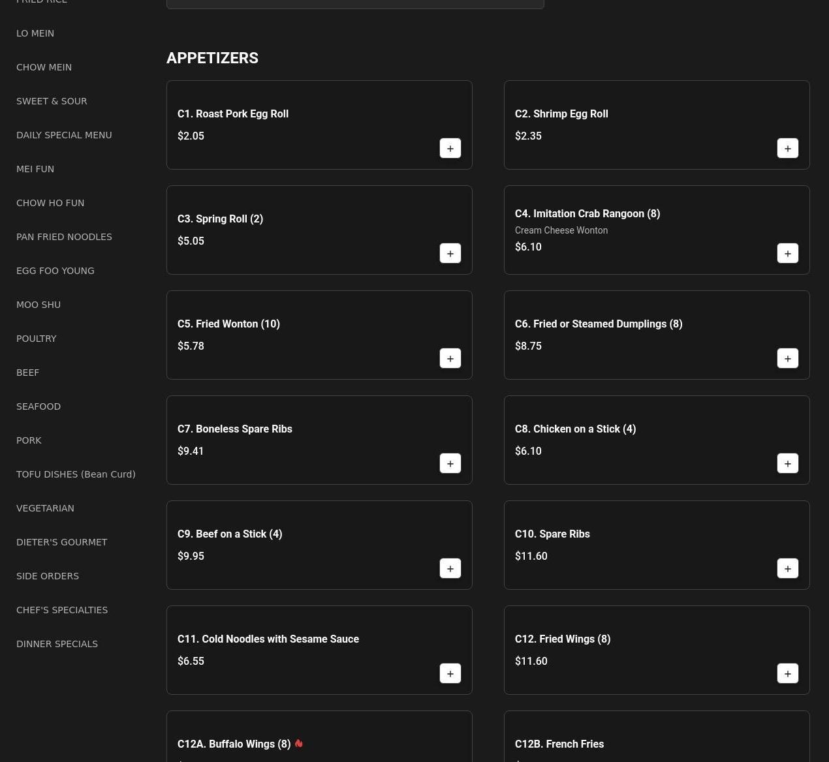Add C8 Chicken on a Stick via plus icon

pos(788,463)
